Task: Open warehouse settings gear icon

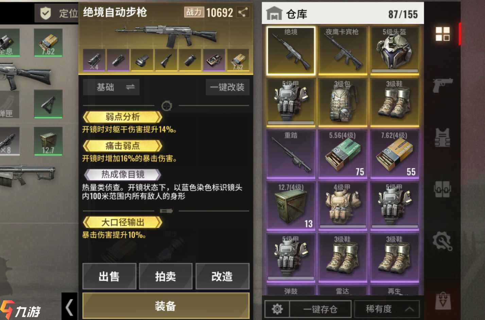Action: point(277,309)
